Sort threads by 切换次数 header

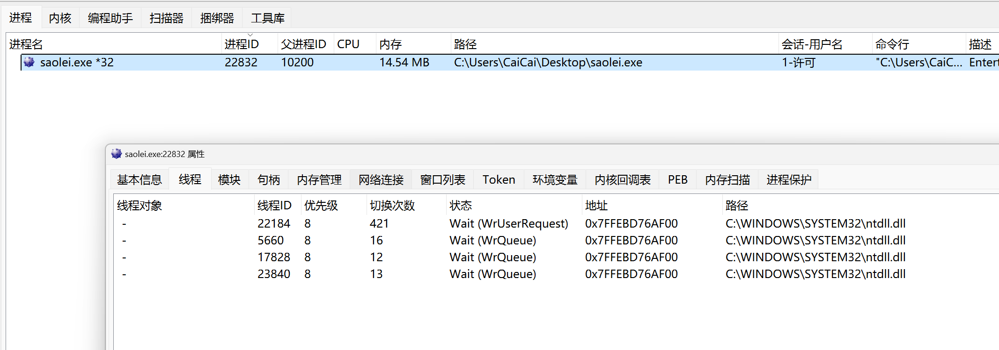[x=406, y=205]
